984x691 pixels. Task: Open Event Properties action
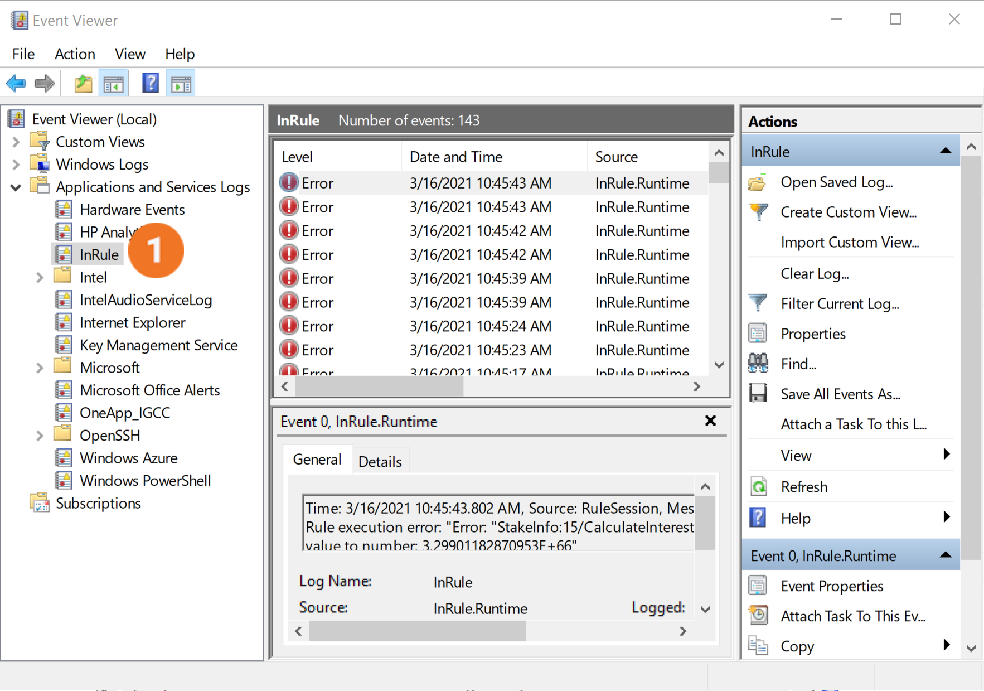pos(831,586)
